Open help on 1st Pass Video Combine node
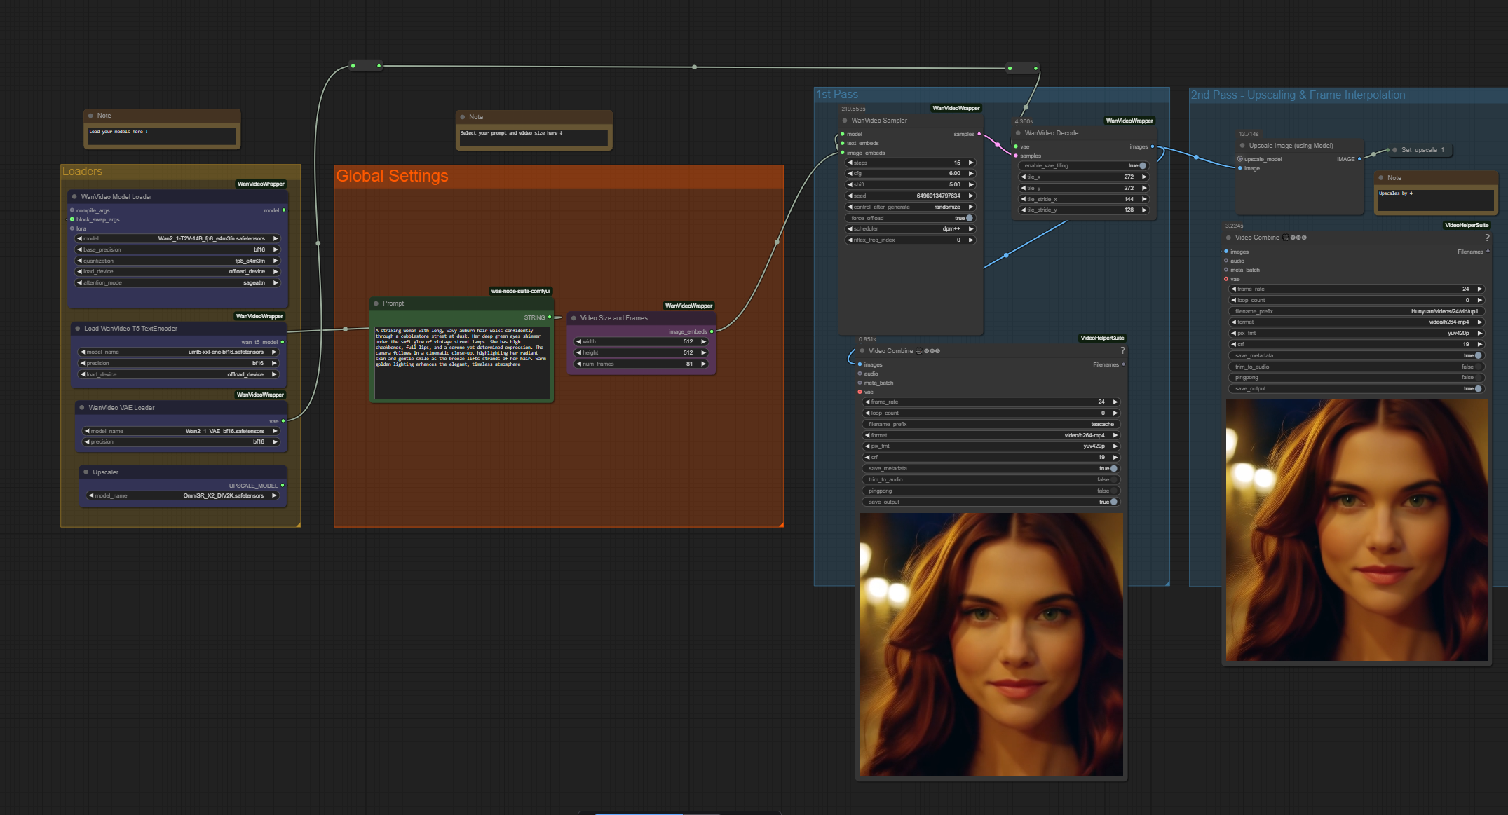This screenshot has height=815, width=1508. click(1122, 350)
